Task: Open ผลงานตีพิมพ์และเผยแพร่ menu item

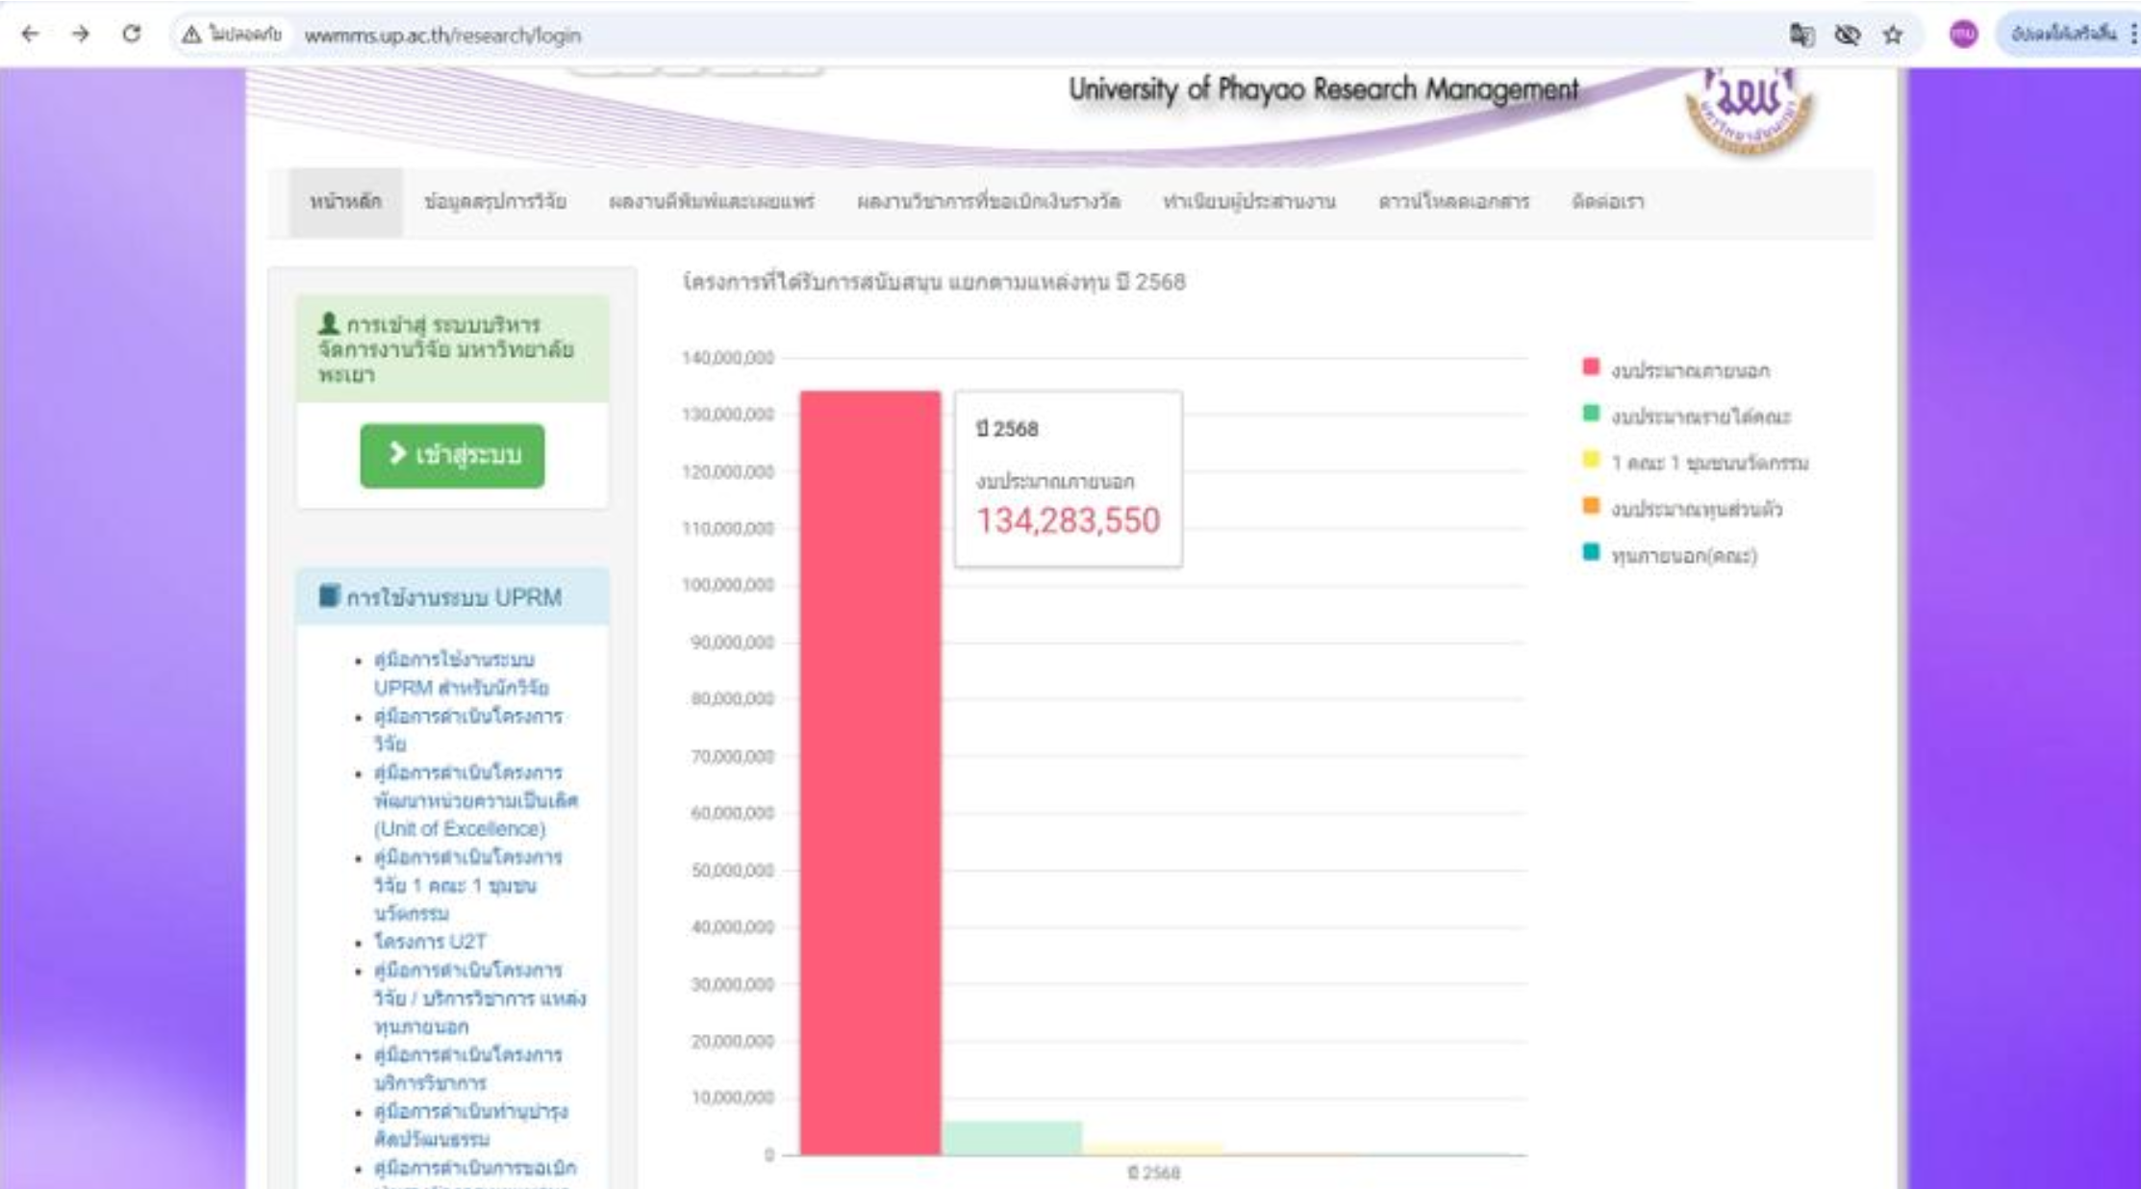Action: (x=711, y=202)
